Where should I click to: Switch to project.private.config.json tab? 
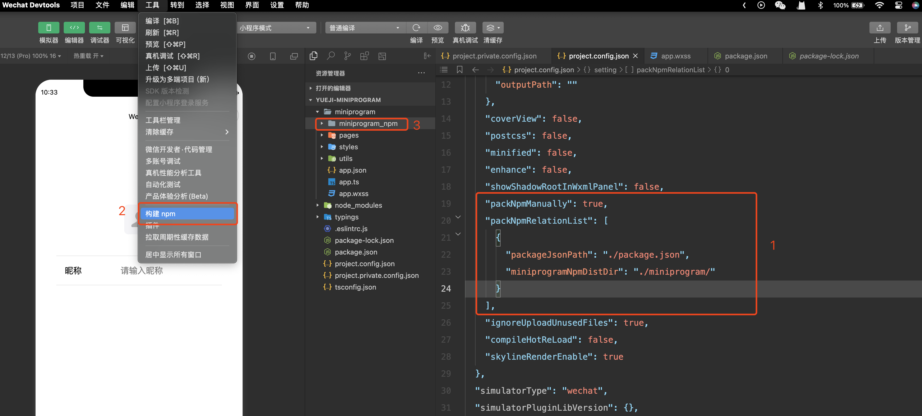coord(494,56)
